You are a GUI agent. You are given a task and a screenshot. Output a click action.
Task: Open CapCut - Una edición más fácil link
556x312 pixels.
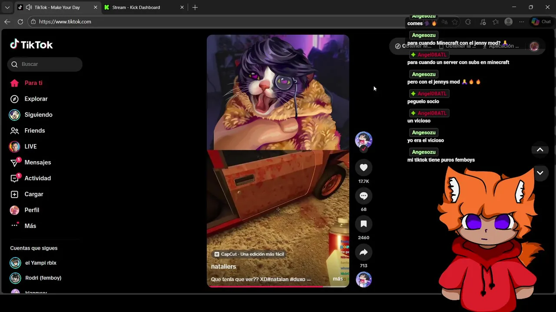pos(249,254)
